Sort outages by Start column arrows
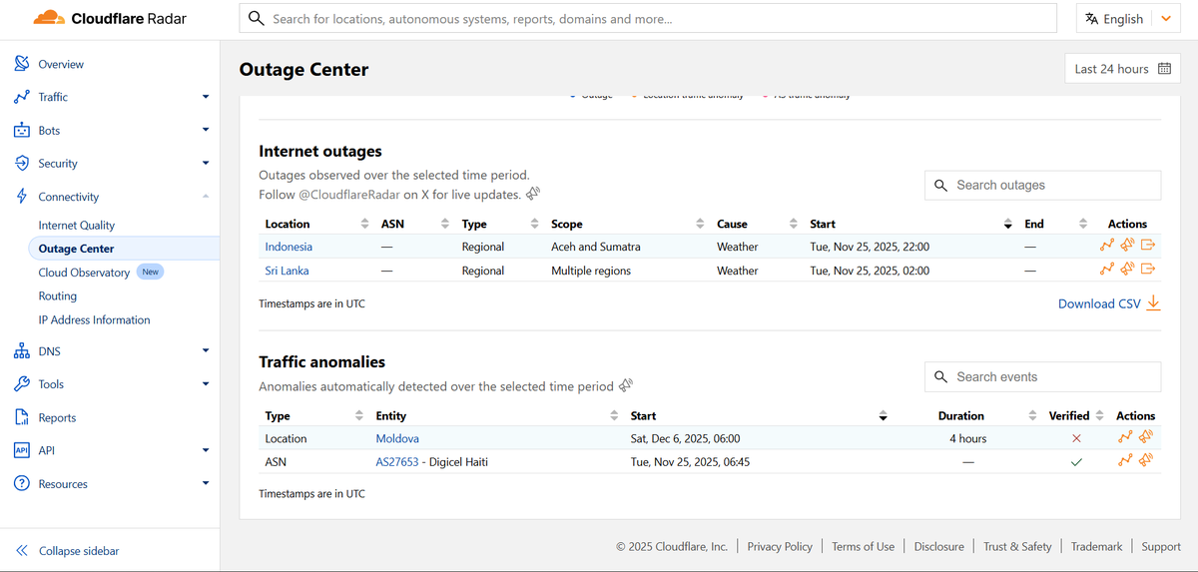Image resolution: width=1198 pixels, height=572 pixels. (x=1007, y=224)
